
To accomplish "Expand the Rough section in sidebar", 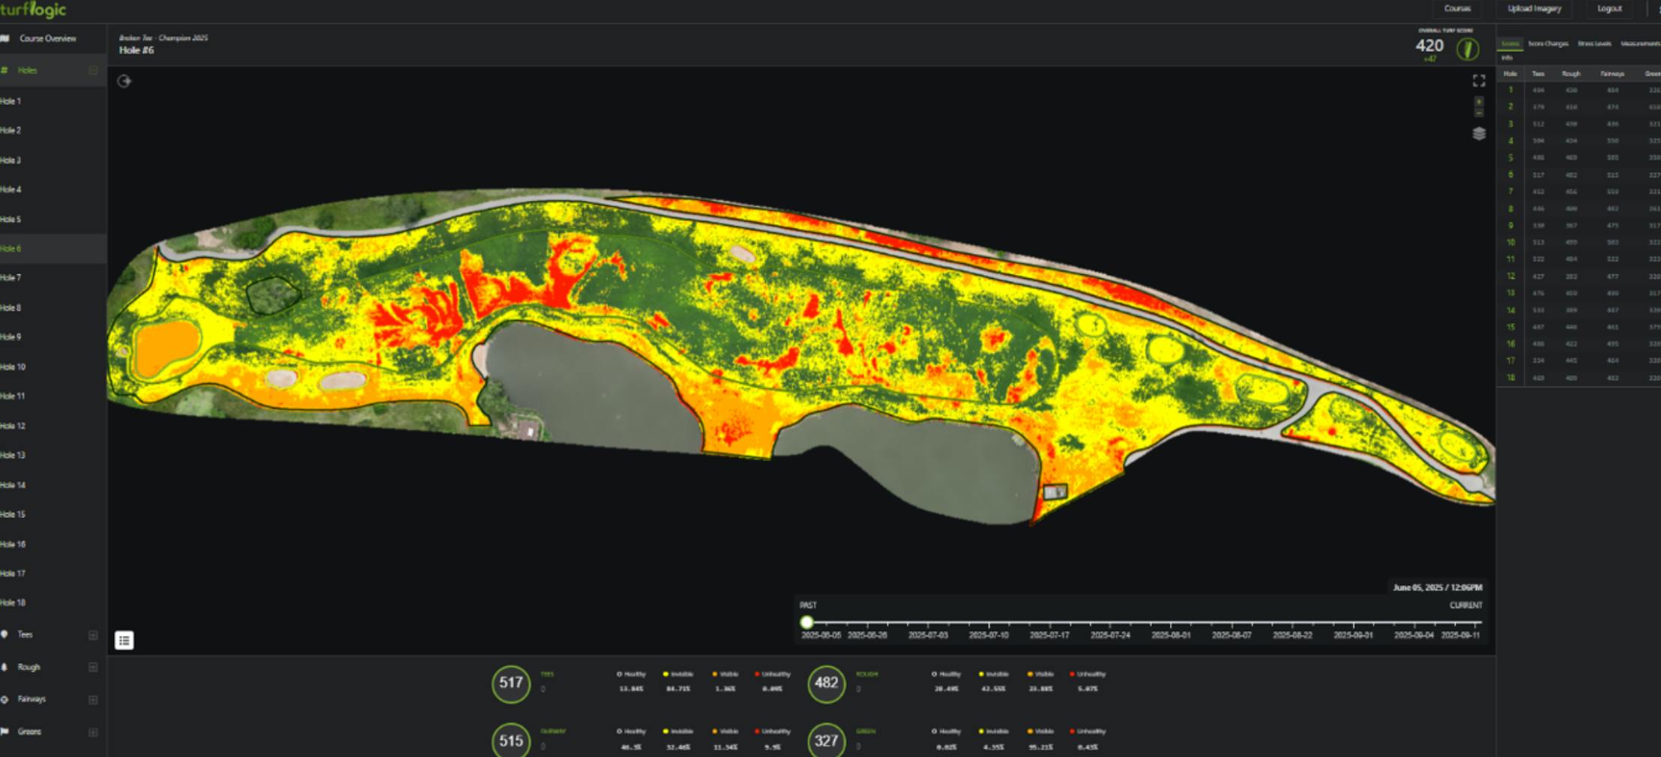I will click(x=93, y=667).
